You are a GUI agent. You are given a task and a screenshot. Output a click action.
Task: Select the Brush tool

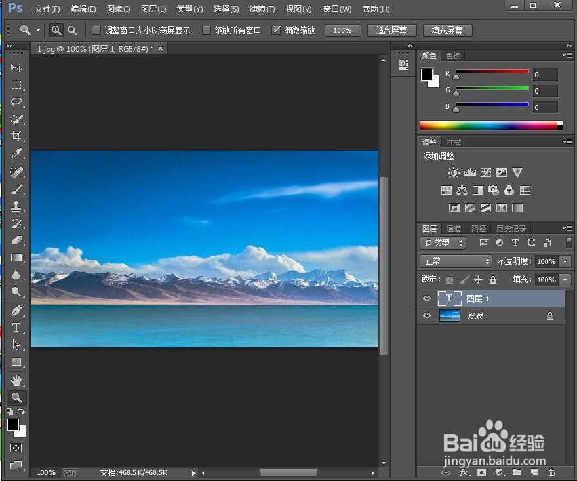pyautogui.click(x=16, y=189)
